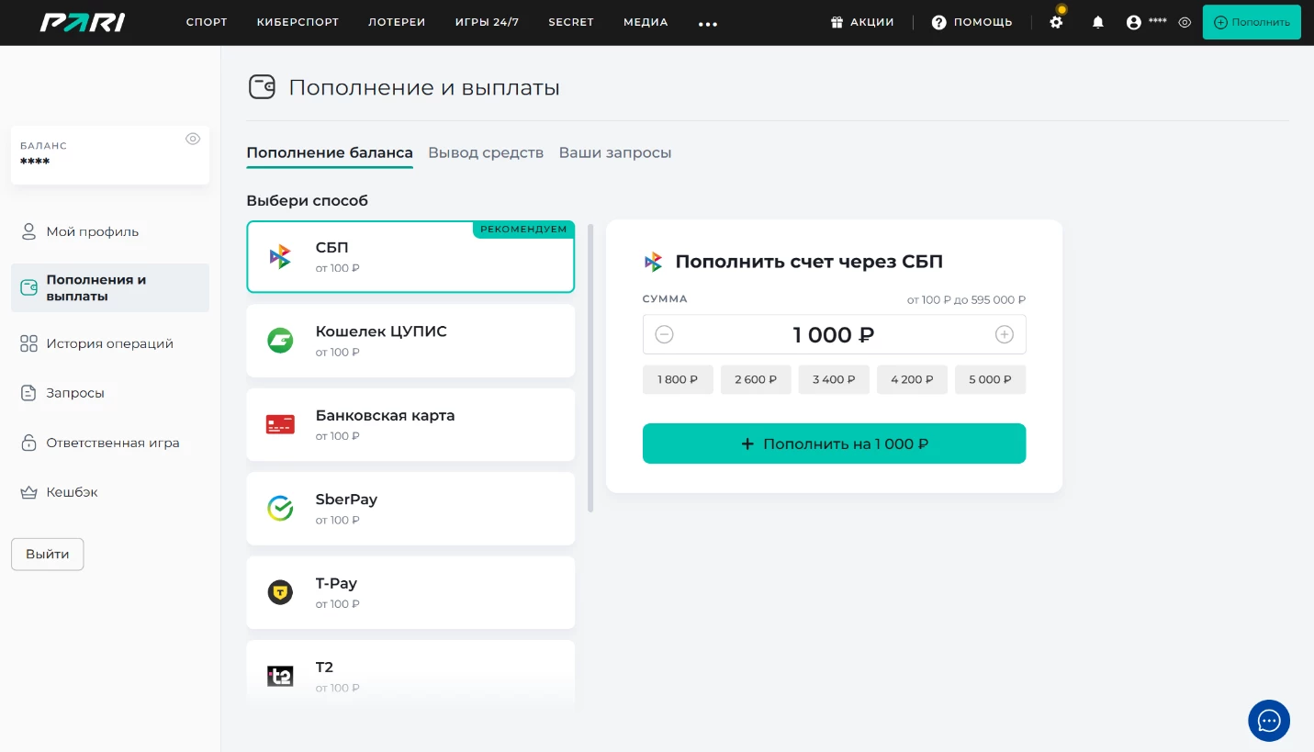Select the СБП payment method

tap(410, 256)
